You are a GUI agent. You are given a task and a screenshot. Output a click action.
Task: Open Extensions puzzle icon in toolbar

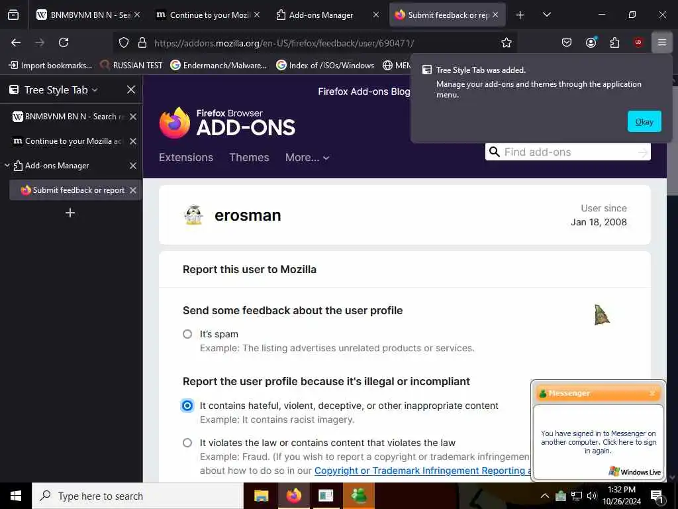coord(614,42)
